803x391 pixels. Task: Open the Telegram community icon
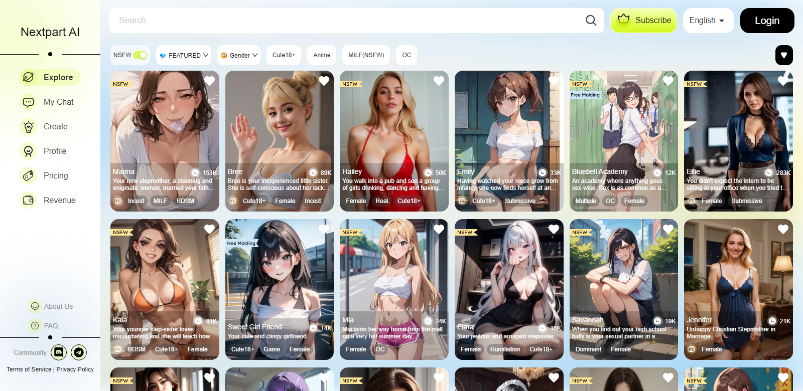79,352
